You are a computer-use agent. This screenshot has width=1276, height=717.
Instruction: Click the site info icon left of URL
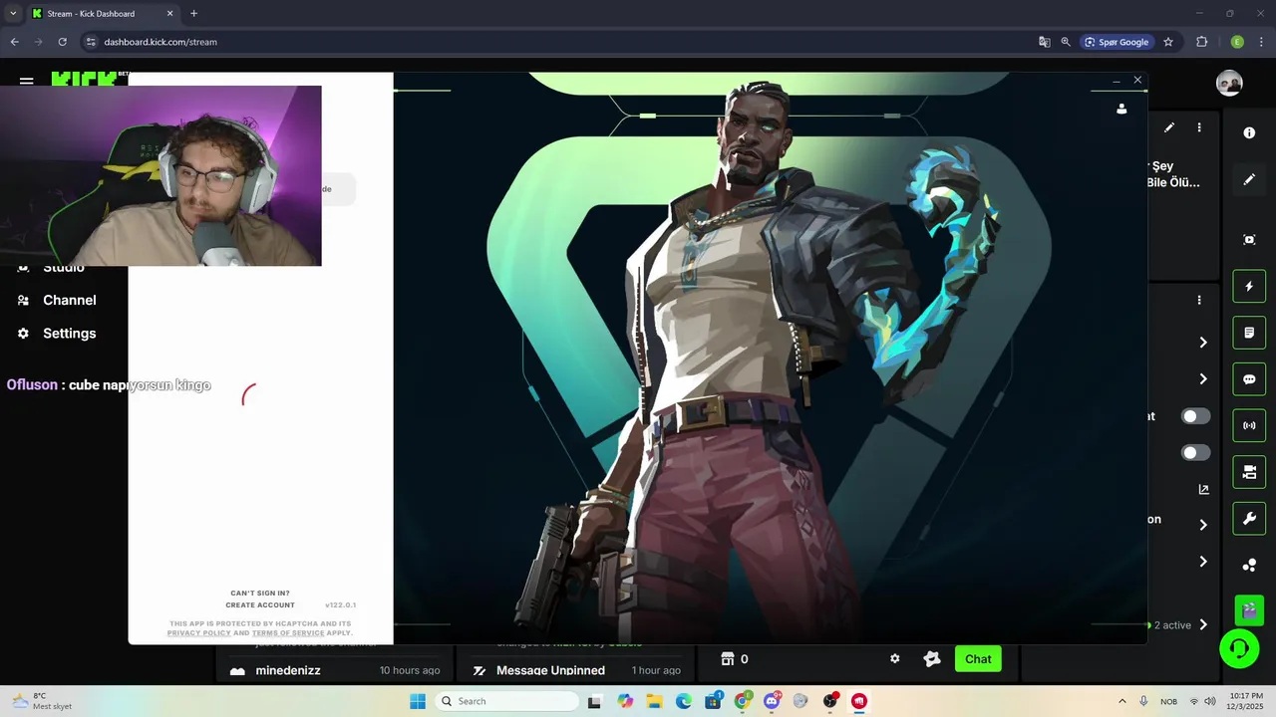pos(90,42)
